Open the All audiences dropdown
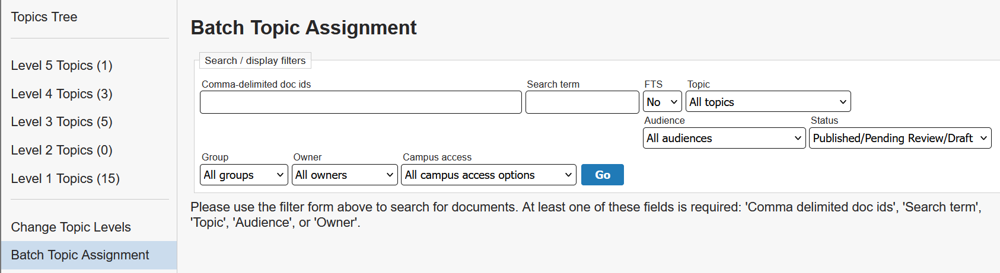1000x273 pixels. [724, 139]
